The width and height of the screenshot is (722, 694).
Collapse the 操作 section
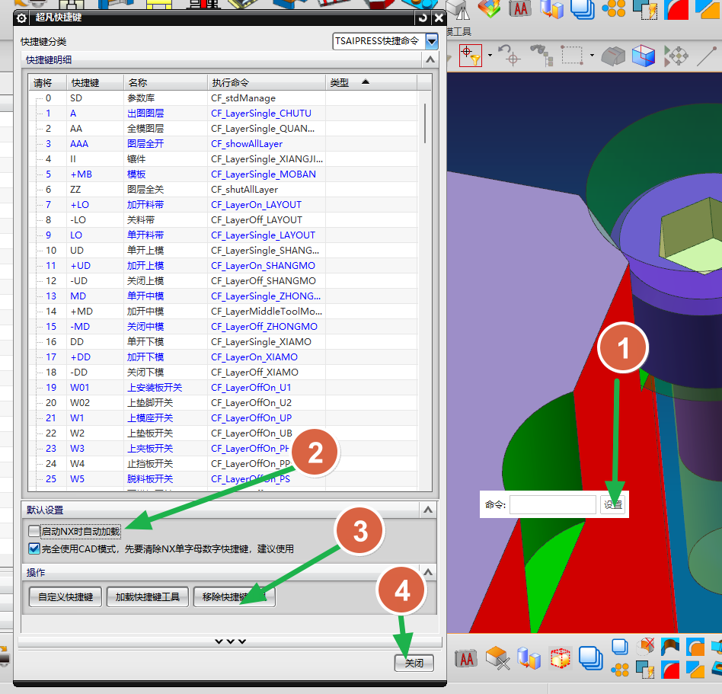[428, 572]
